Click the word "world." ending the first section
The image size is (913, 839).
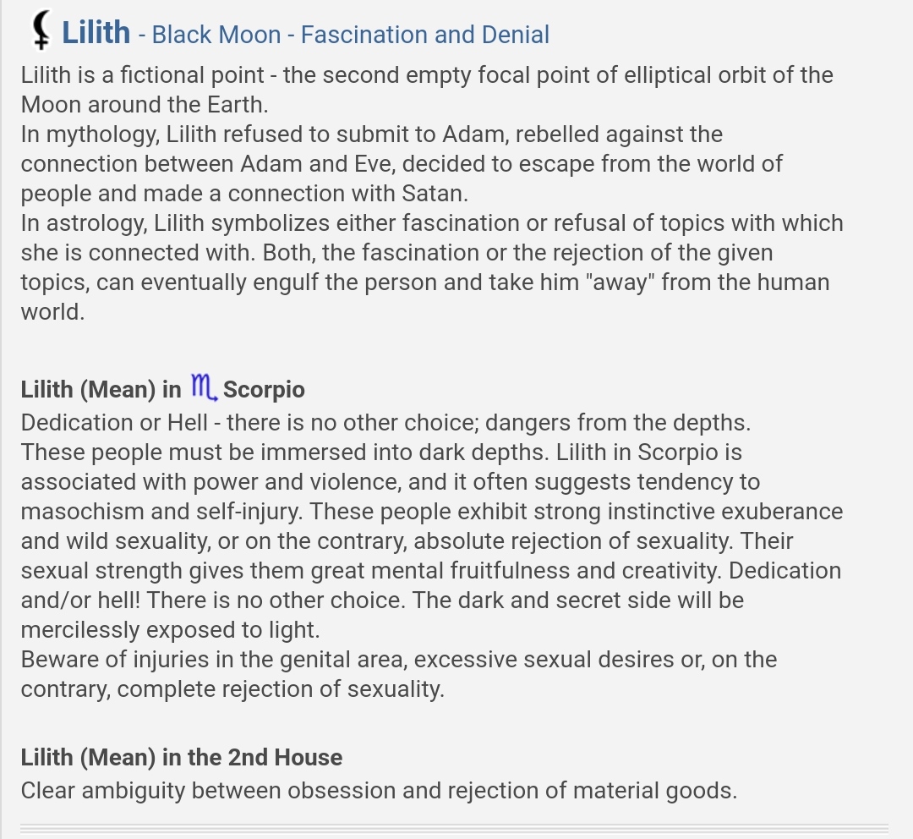[x=53, y=312]
